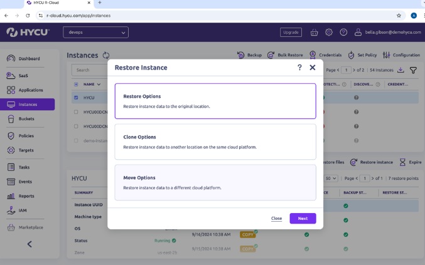
Task: Open Policies from the left navigation
Action: click(27, 135)
